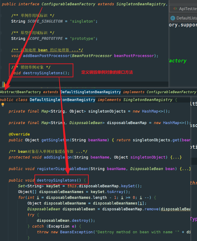This screenshot has width=197, height=241.
Task: Click the 销毁单例对象 comment
Action: click(31, 67)
